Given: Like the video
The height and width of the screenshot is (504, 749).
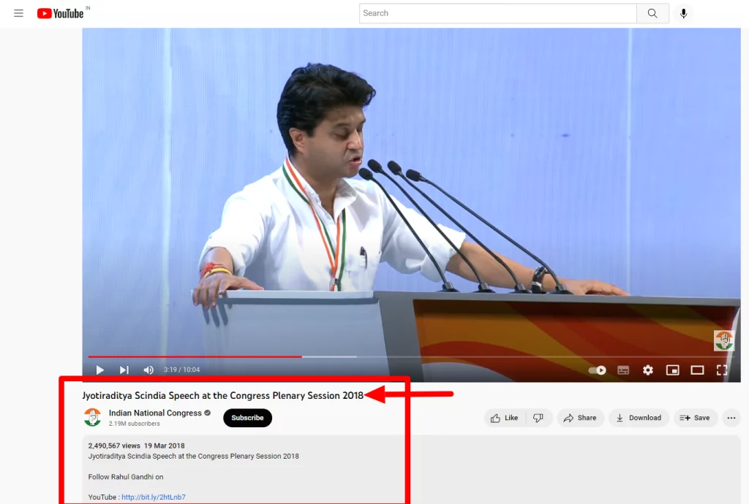Looking at the screenshot, I should pyautogui.click(x=505, y=418).
